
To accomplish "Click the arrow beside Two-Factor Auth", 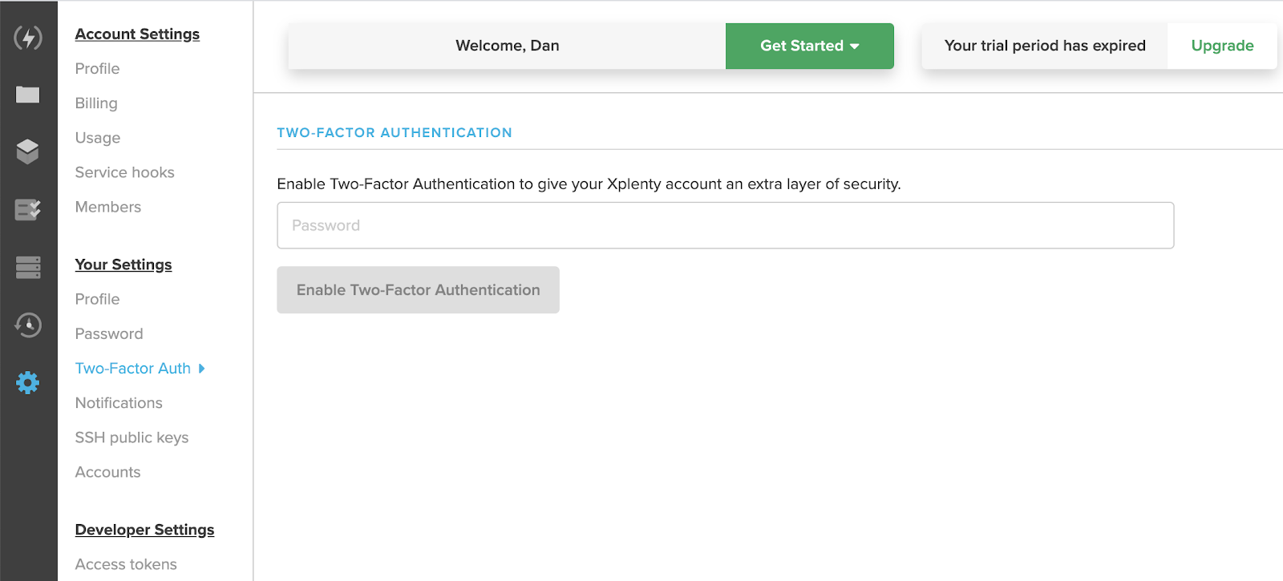I will (202, 369).
